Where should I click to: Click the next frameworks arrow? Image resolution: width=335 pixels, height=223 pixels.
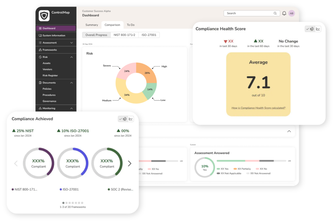coord(130,163)
